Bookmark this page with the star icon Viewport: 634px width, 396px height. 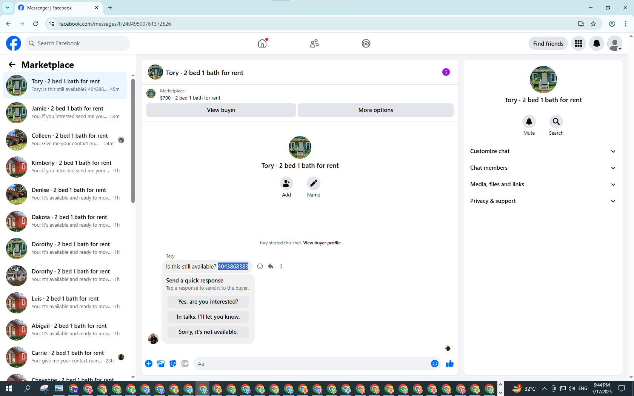click(593, 24)
